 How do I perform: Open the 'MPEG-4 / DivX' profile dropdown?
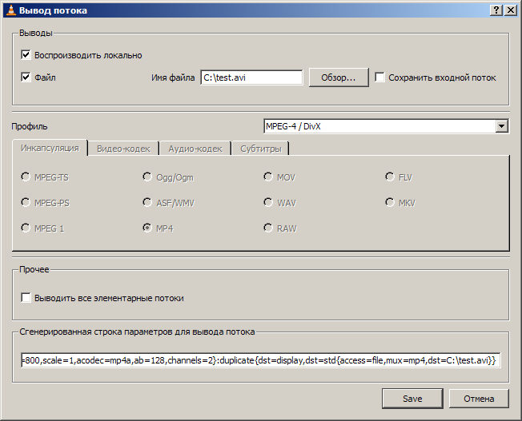click(x=501, y=126)
